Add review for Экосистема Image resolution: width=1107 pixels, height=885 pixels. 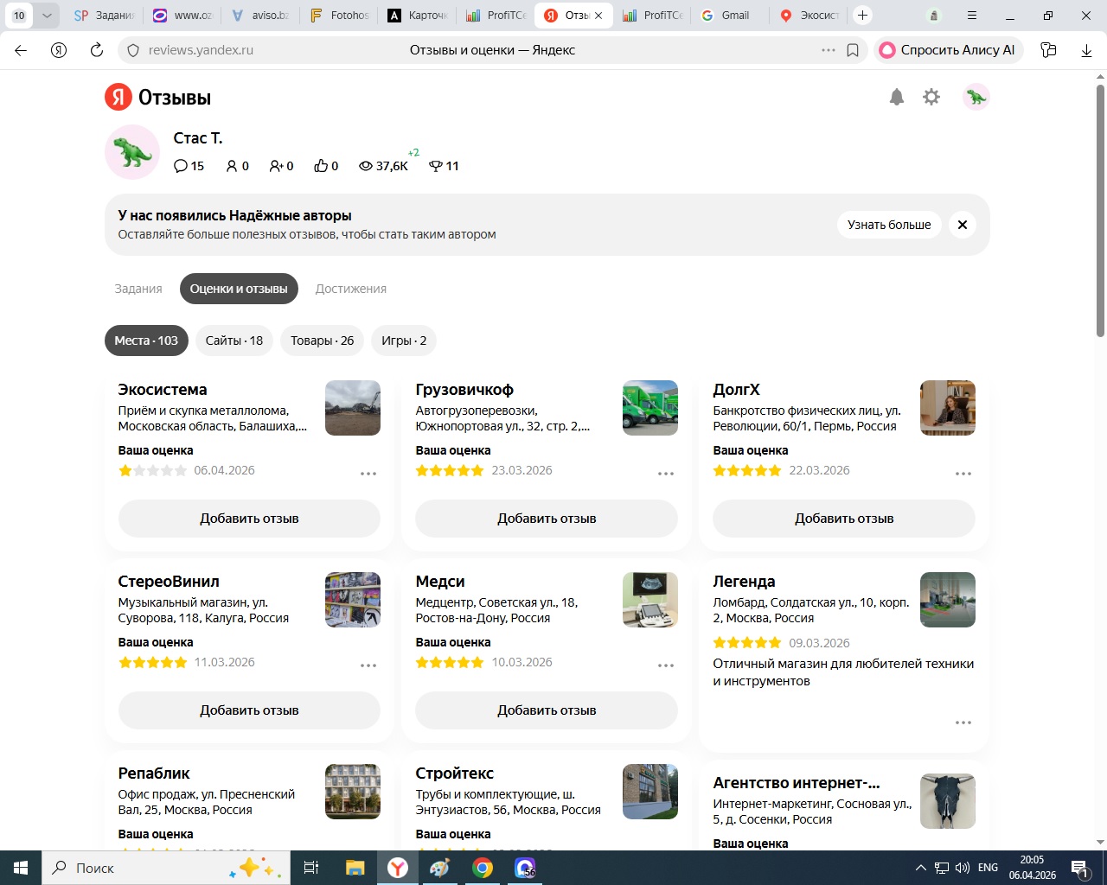(249, 519)
